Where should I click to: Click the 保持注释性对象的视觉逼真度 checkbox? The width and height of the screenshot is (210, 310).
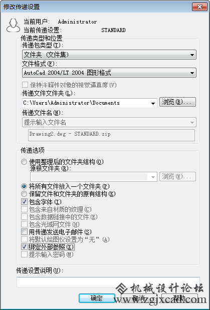point(25,85)
